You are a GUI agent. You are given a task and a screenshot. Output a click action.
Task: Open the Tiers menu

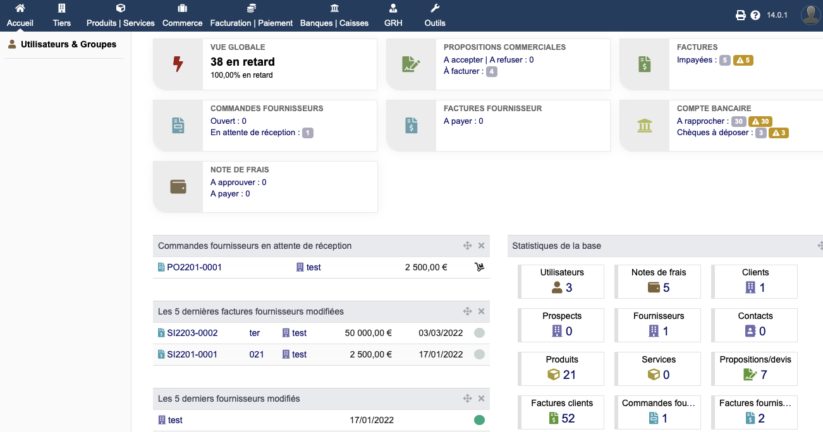[x=62, y=16]
